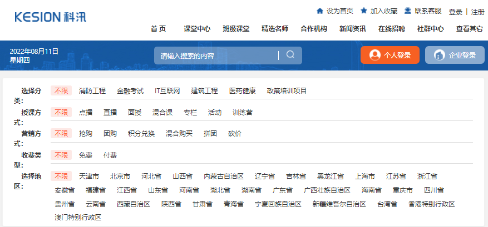Click the star icon beside 加入收藏
This screenshot has width=488, height=227.
point(364,11)
